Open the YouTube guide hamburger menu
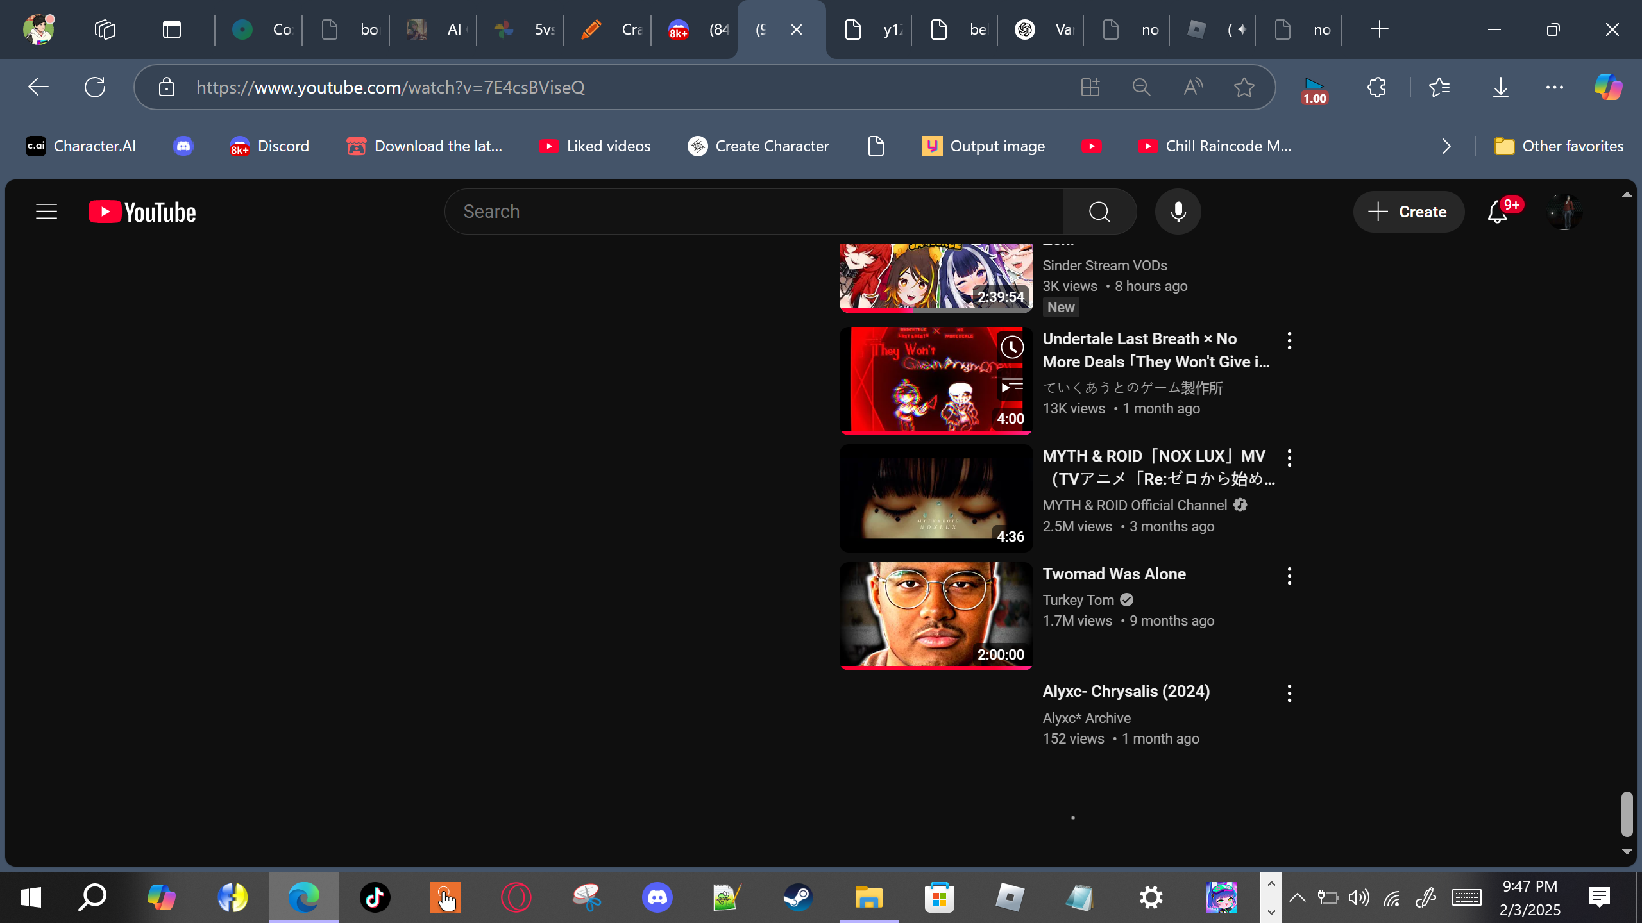The image size is (1642, 923). 46,212
